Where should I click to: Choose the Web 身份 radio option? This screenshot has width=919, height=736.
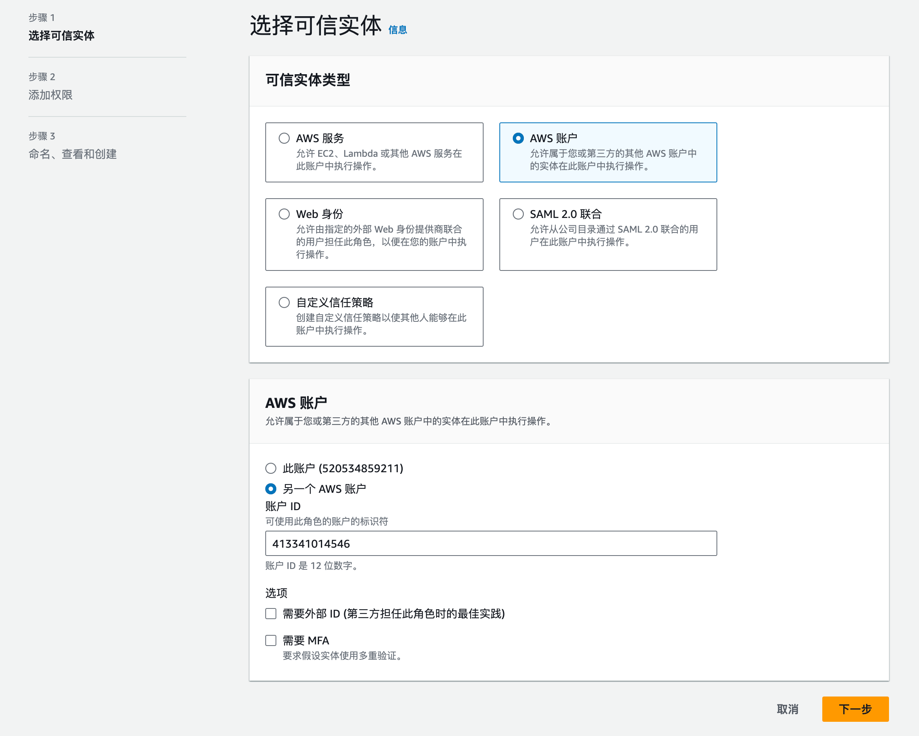click(284, 214)
